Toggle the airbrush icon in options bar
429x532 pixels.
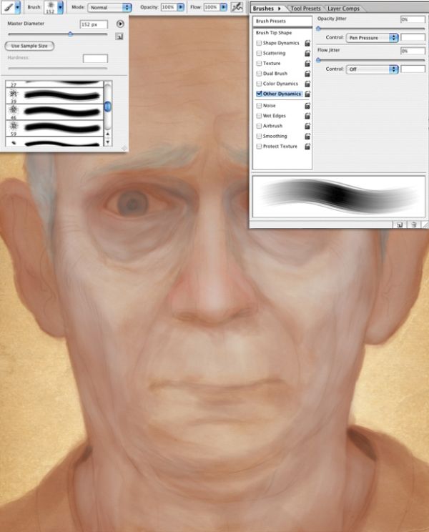pyautogui.click(x=237, y=6)
